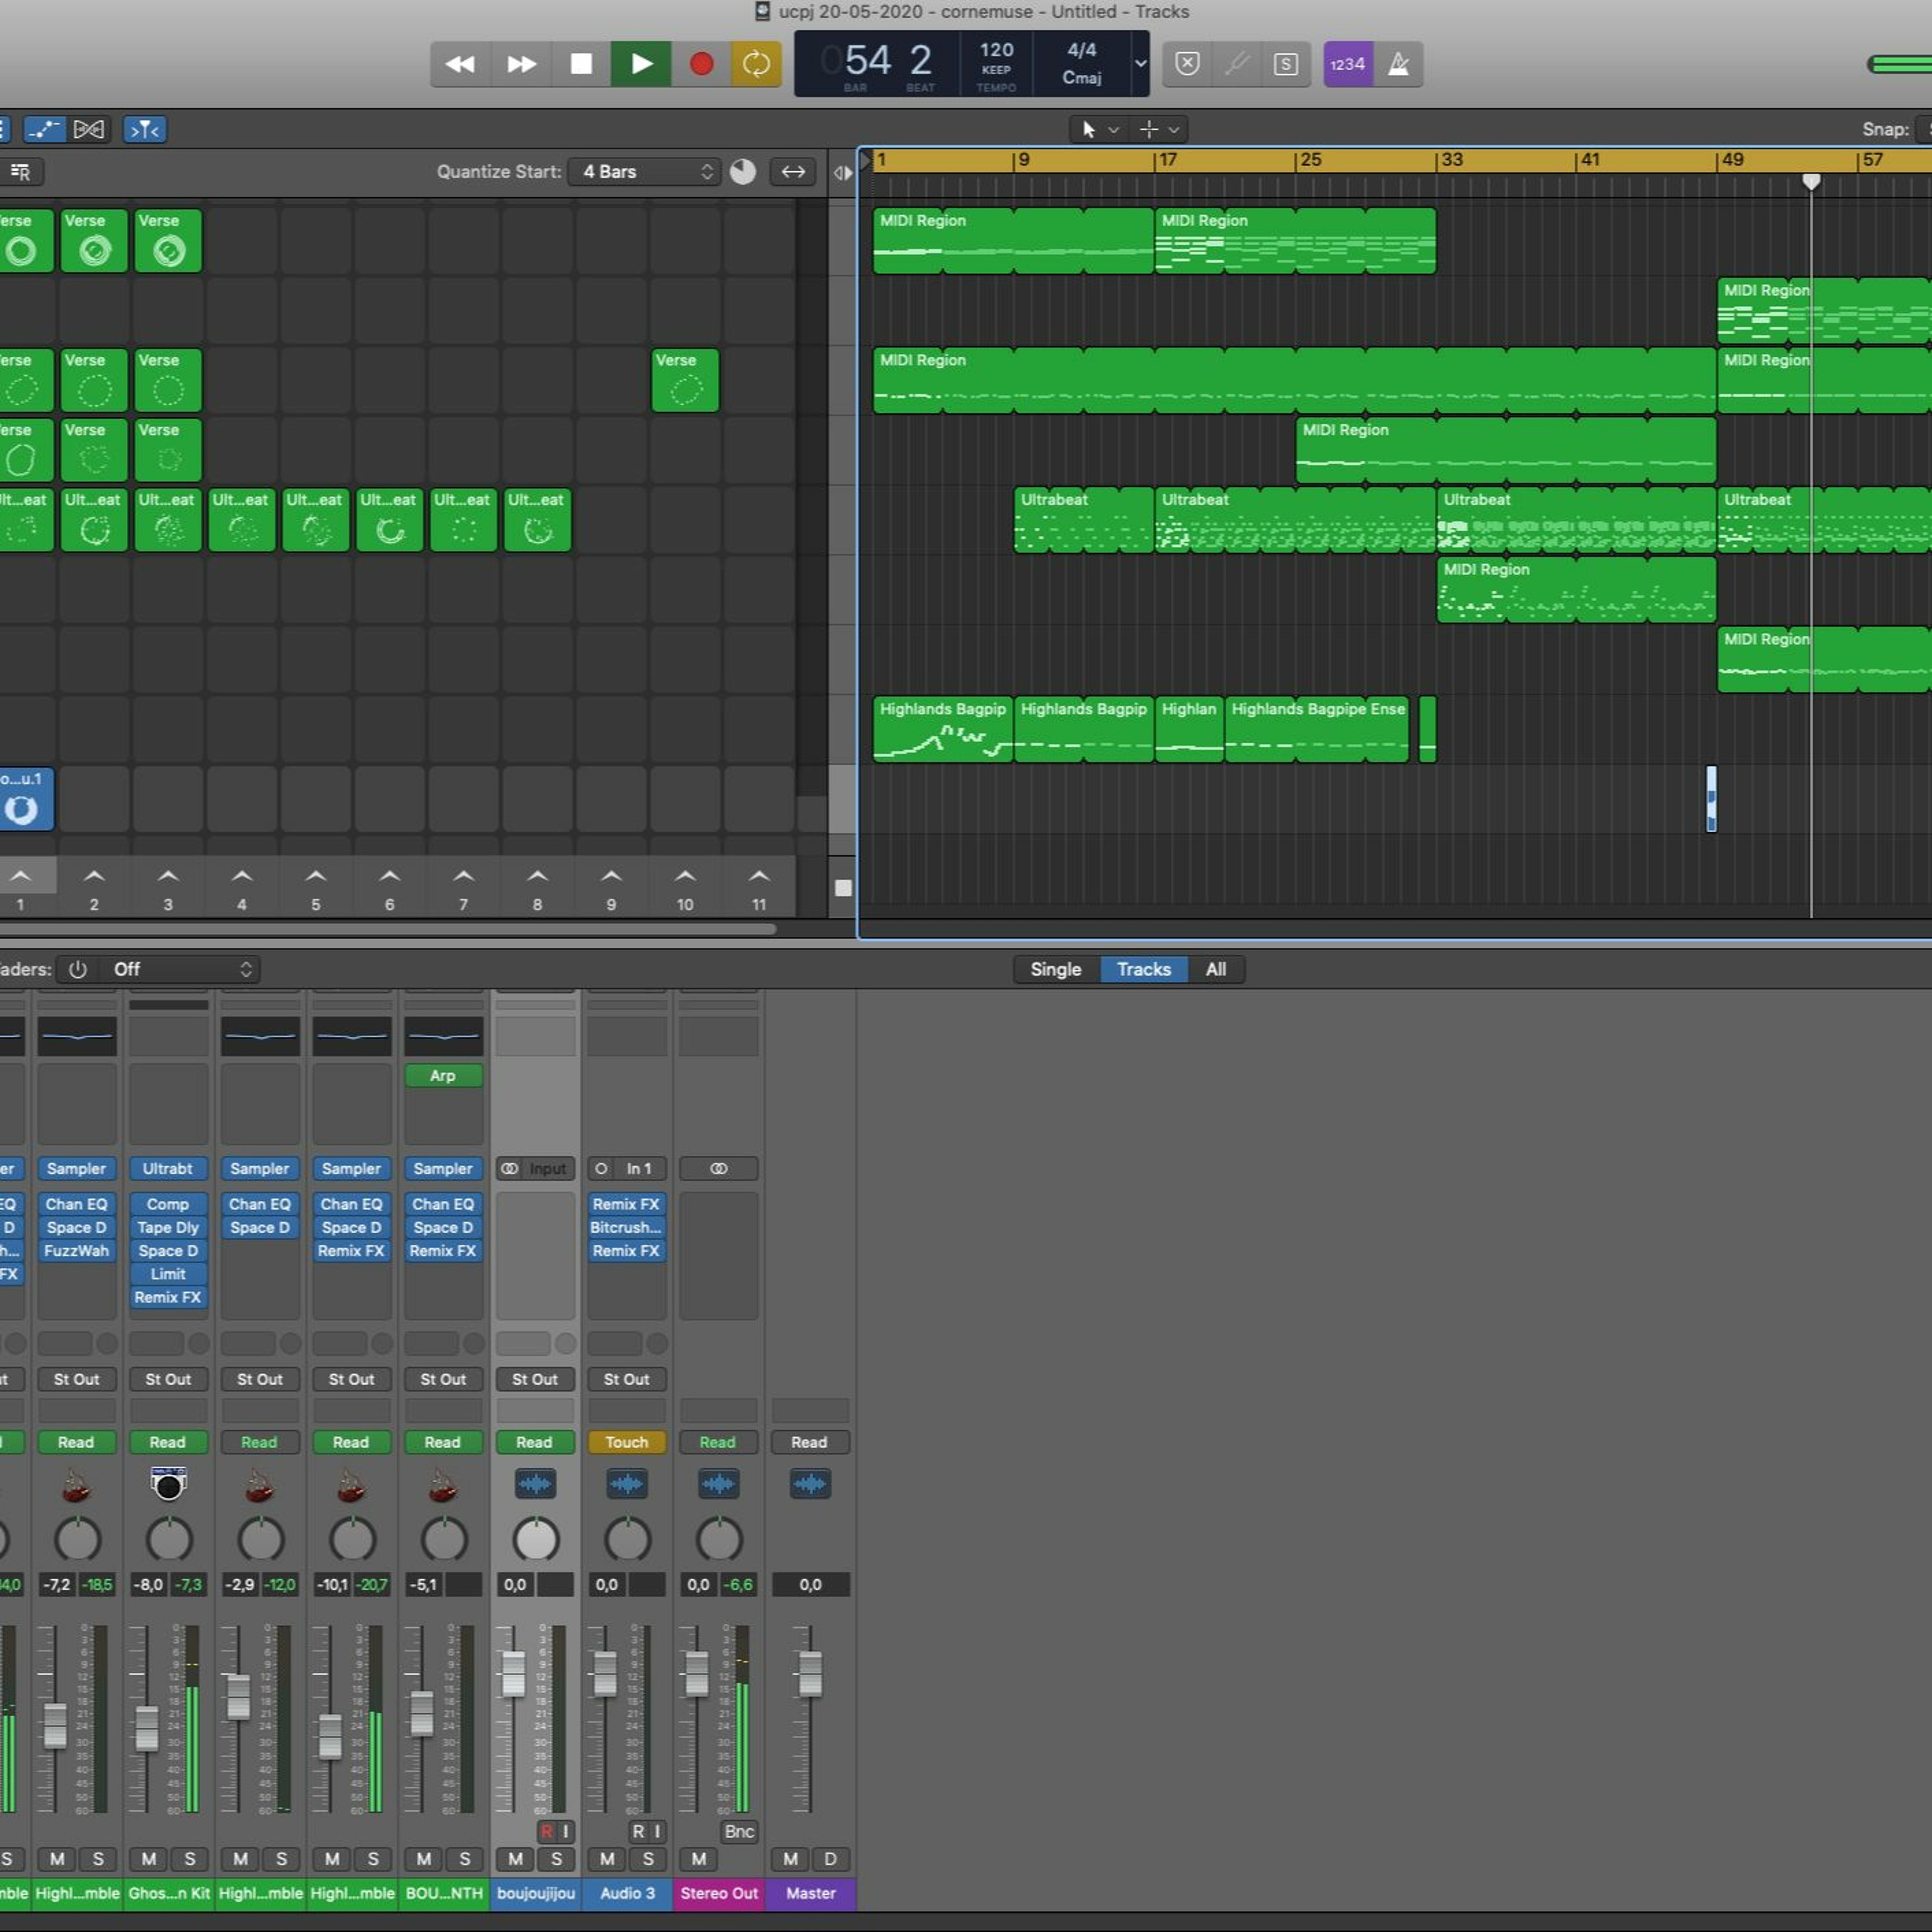Click the Master channel volume fader
This screenshot has width=1932, height=1932.
tap(810, 1674)
